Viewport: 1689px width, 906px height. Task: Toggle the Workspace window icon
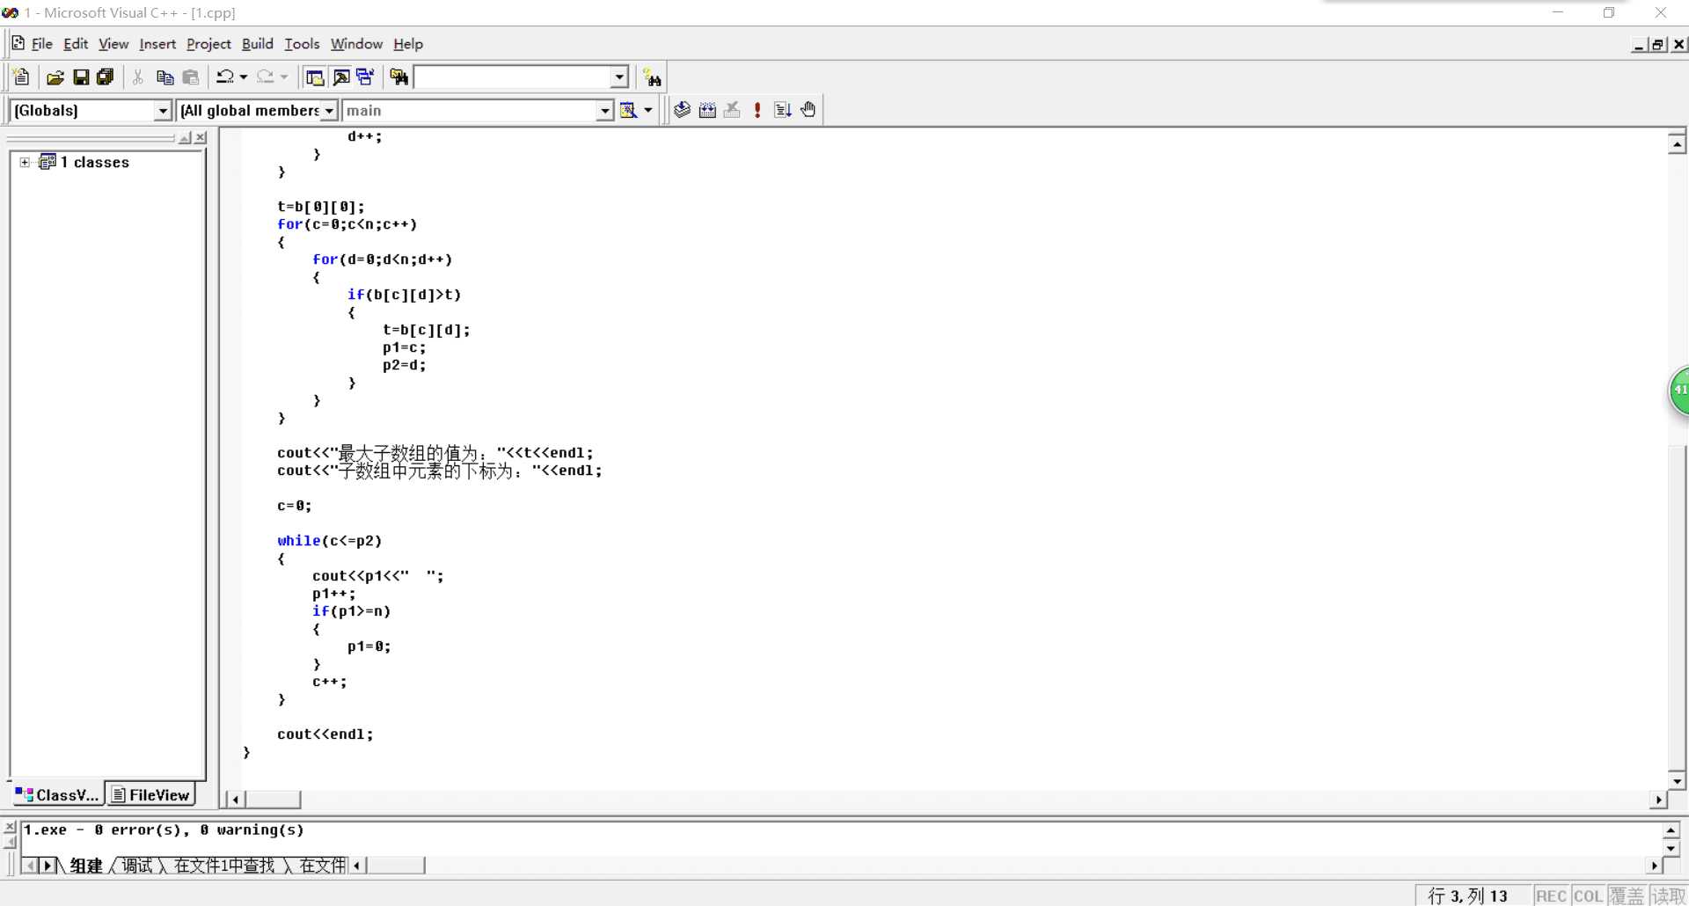pyautogui.click(x=314, y=77)
